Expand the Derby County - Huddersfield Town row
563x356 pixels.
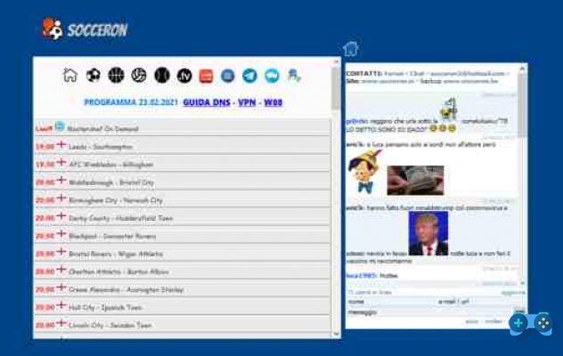coord(182,218)
